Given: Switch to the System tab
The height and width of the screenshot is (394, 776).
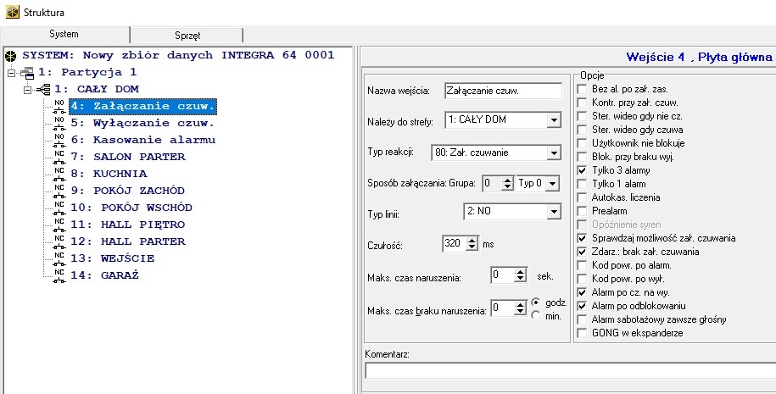Looking at the screenshot, I should point(64,34).
